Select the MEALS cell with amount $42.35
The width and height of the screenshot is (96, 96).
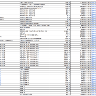point(35,89)
